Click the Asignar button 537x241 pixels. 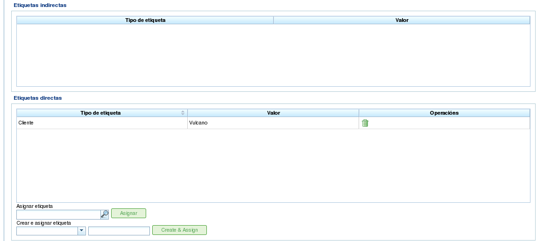pyautogui.click(x=128, y=213)
